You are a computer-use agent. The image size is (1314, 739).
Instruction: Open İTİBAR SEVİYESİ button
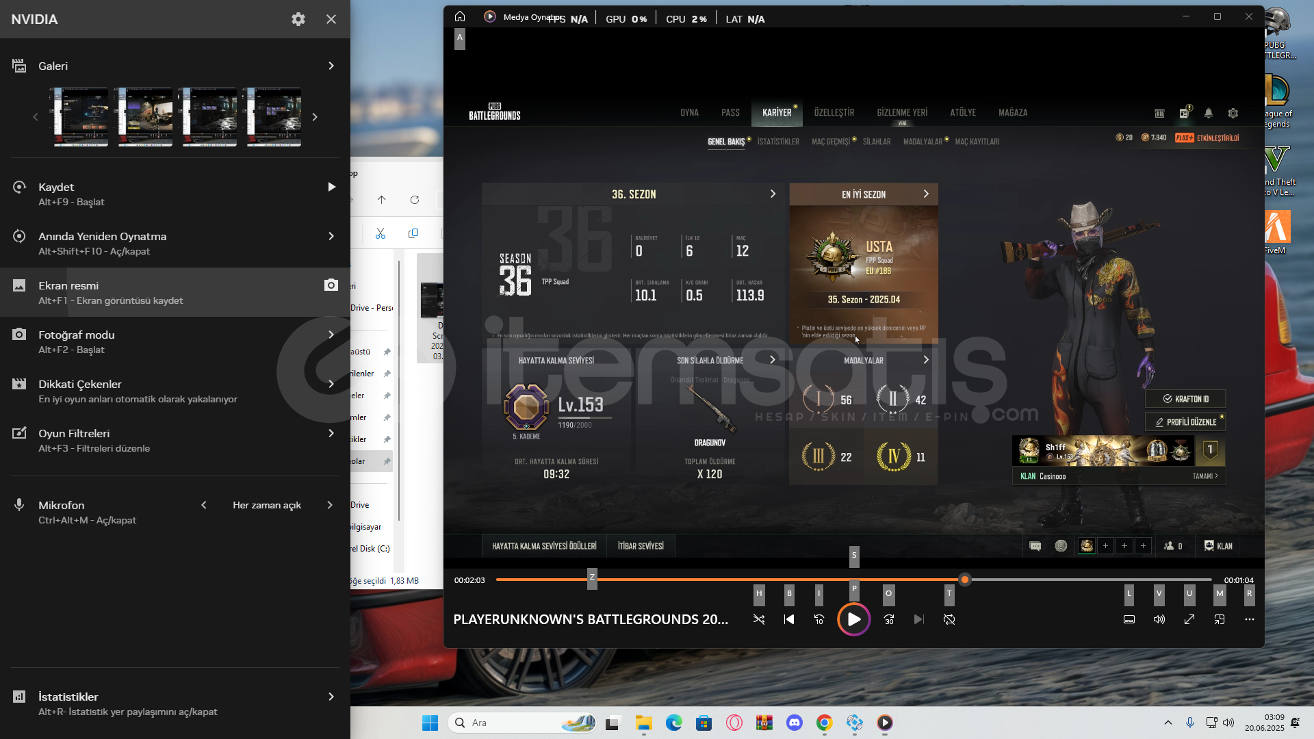coord(641,546)
